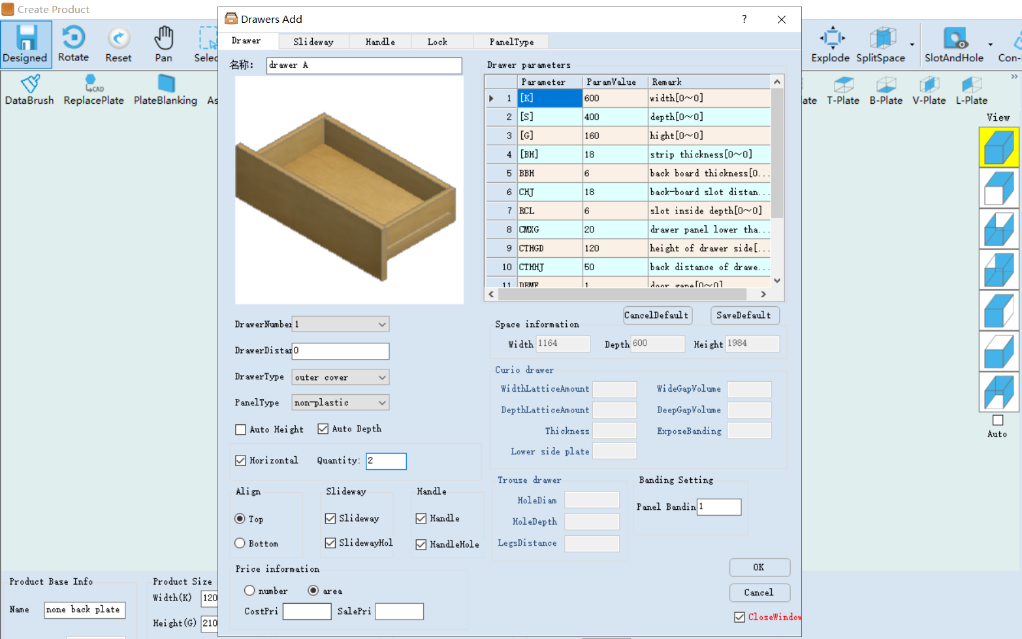The width and height of the screenshot is (1022, 639).
Task: Click the Panel Banding input field
Action: point(719,507)
